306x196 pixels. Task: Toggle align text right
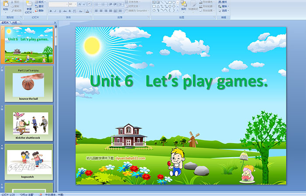pos(106,11)
